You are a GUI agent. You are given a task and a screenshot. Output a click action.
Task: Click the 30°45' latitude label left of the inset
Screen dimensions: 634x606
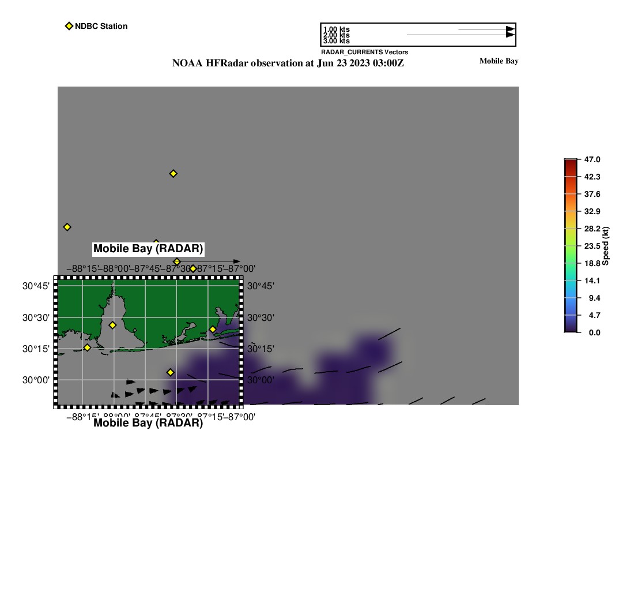pyautogui.click(x=35, y=286)
